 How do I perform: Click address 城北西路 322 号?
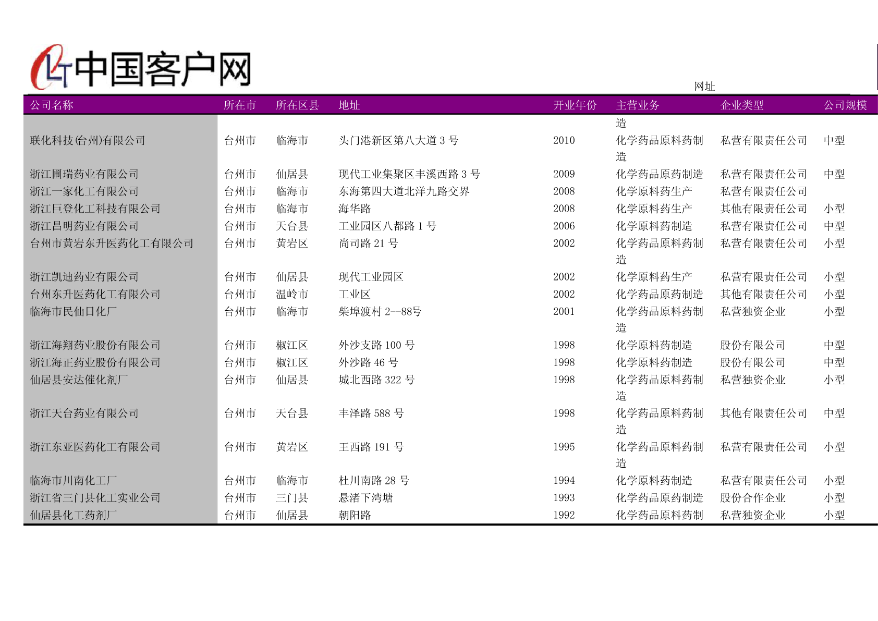click(x=377, y=380)
